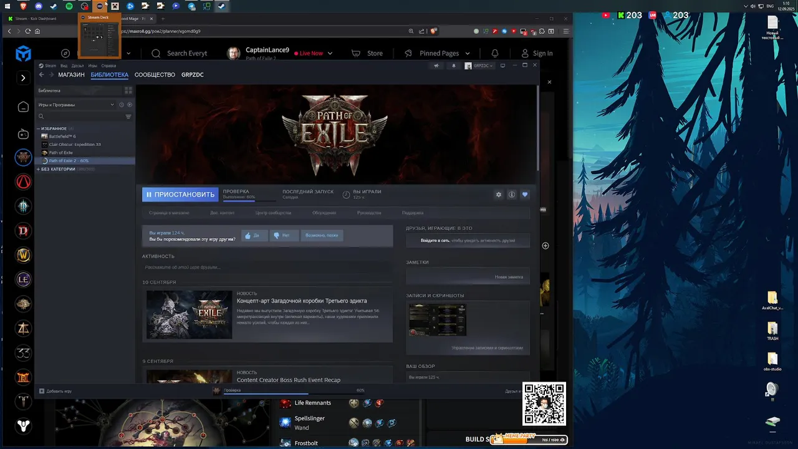798x449 pixels.
Task: Expand Игры и Программы filter dropdown
Action: pos(75,105)
